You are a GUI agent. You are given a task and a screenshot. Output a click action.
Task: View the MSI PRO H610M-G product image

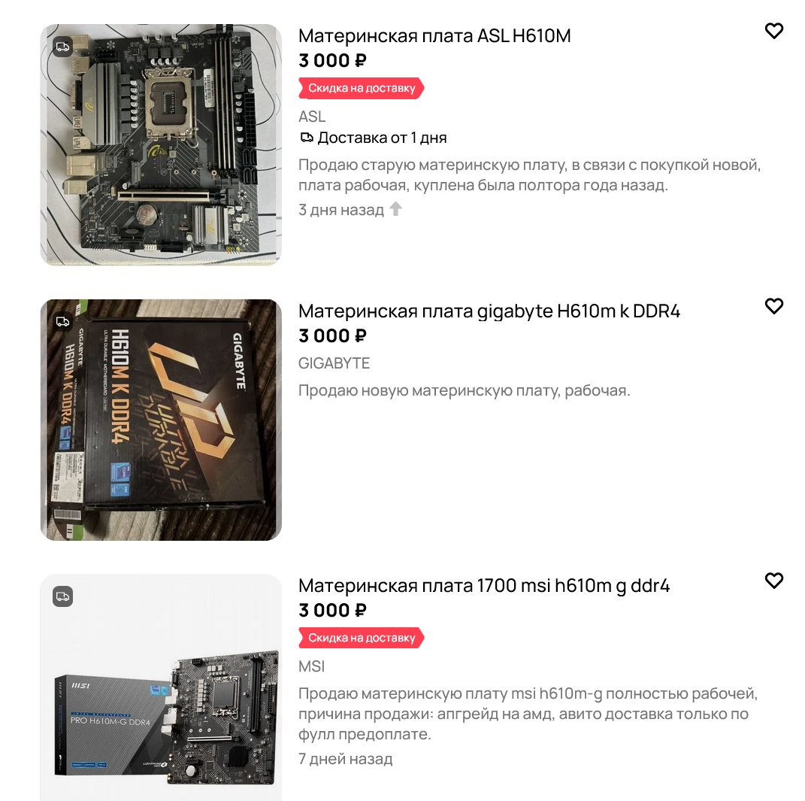161,687
